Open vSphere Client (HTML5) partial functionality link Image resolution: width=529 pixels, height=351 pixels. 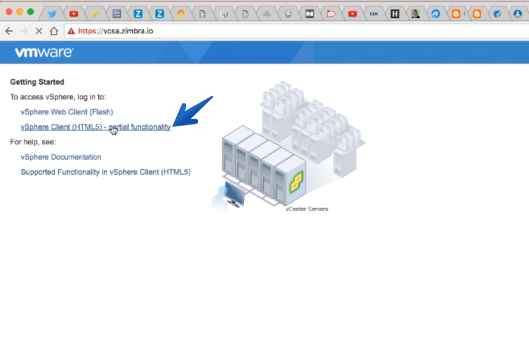(96, 127)
